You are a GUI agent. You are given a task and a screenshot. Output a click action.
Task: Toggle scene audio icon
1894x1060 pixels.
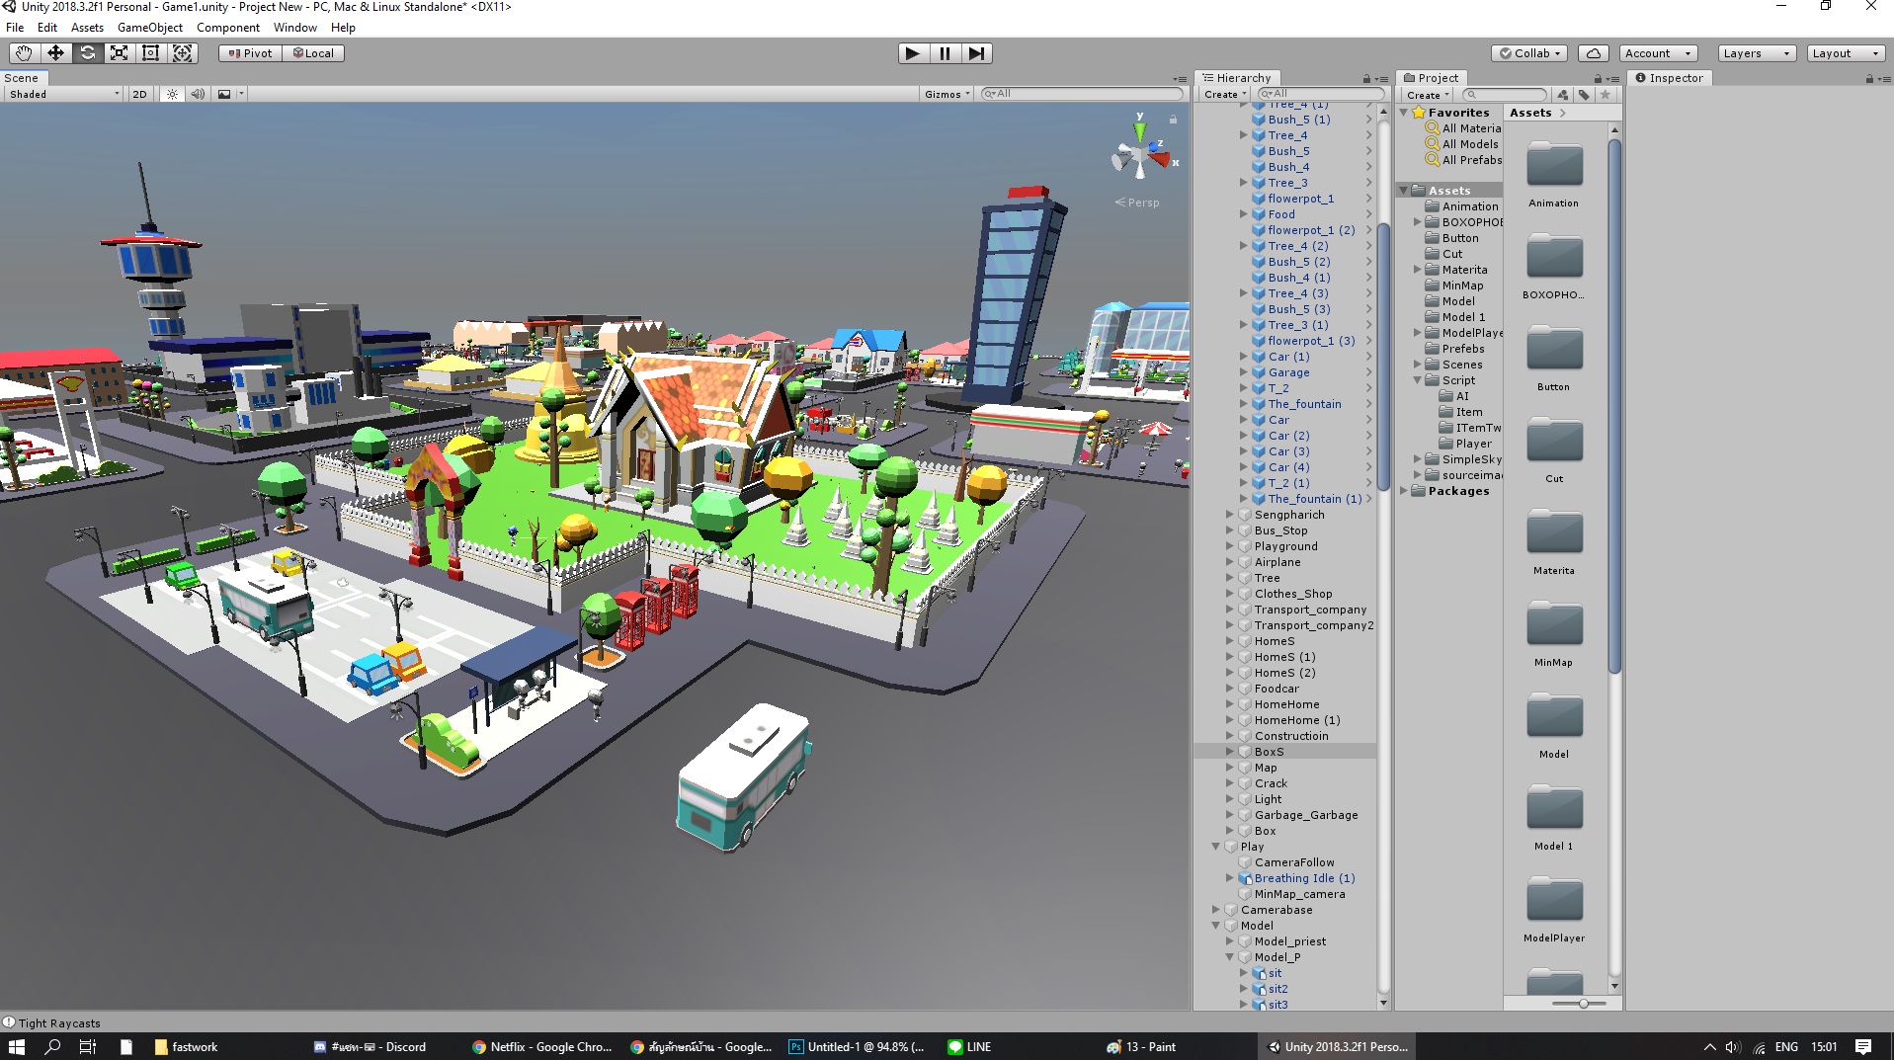[x=198, y=94]
